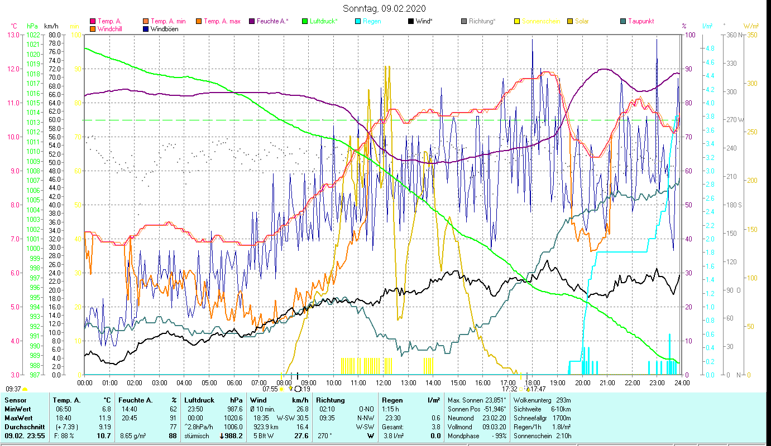This screenshot has height=446, width=771.
Task: Click the '923.9 km' wind run value
Action: click(265, 427)
